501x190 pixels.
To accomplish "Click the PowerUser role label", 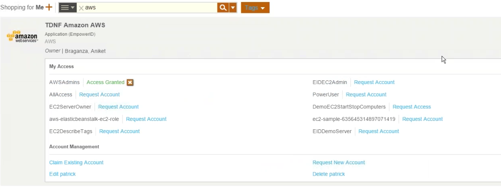I will (326, 94).
